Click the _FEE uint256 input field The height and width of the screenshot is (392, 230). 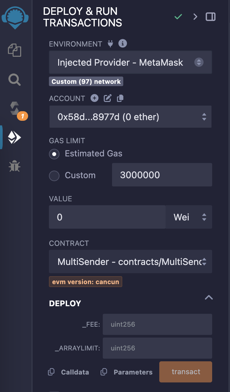(x=157, y=324)
